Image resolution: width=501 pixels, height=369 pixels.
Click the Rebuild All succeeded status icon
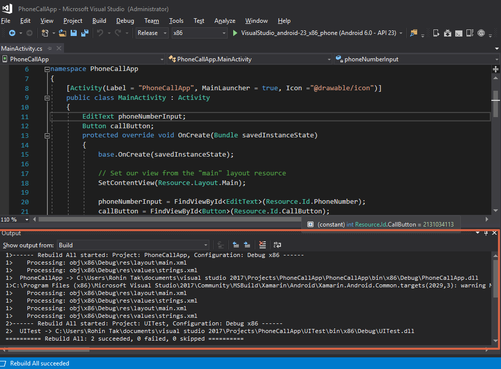point(3,363)
